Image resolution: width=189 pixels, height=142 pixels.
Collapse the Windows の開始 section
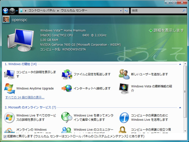point(180,64)
